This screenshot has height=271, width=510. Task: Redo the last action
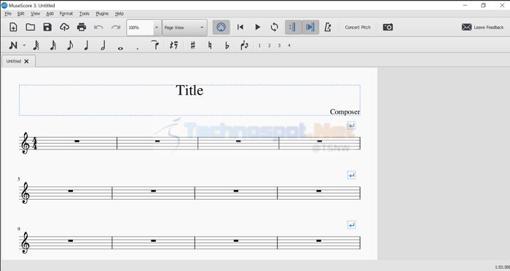(x=116, y=28)
